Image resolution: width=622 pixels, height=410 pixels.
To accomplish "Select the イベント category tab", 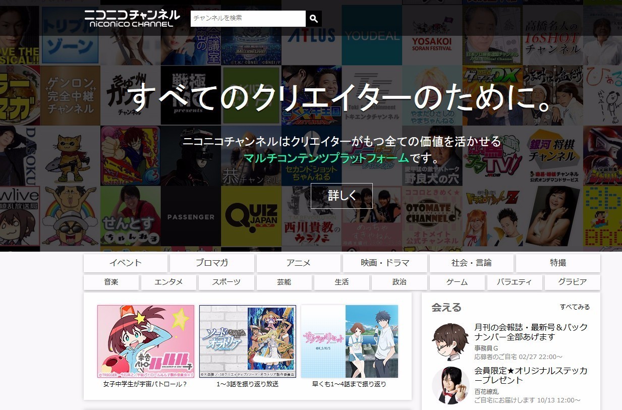I will pyautogui.click(x=126, y=263).
